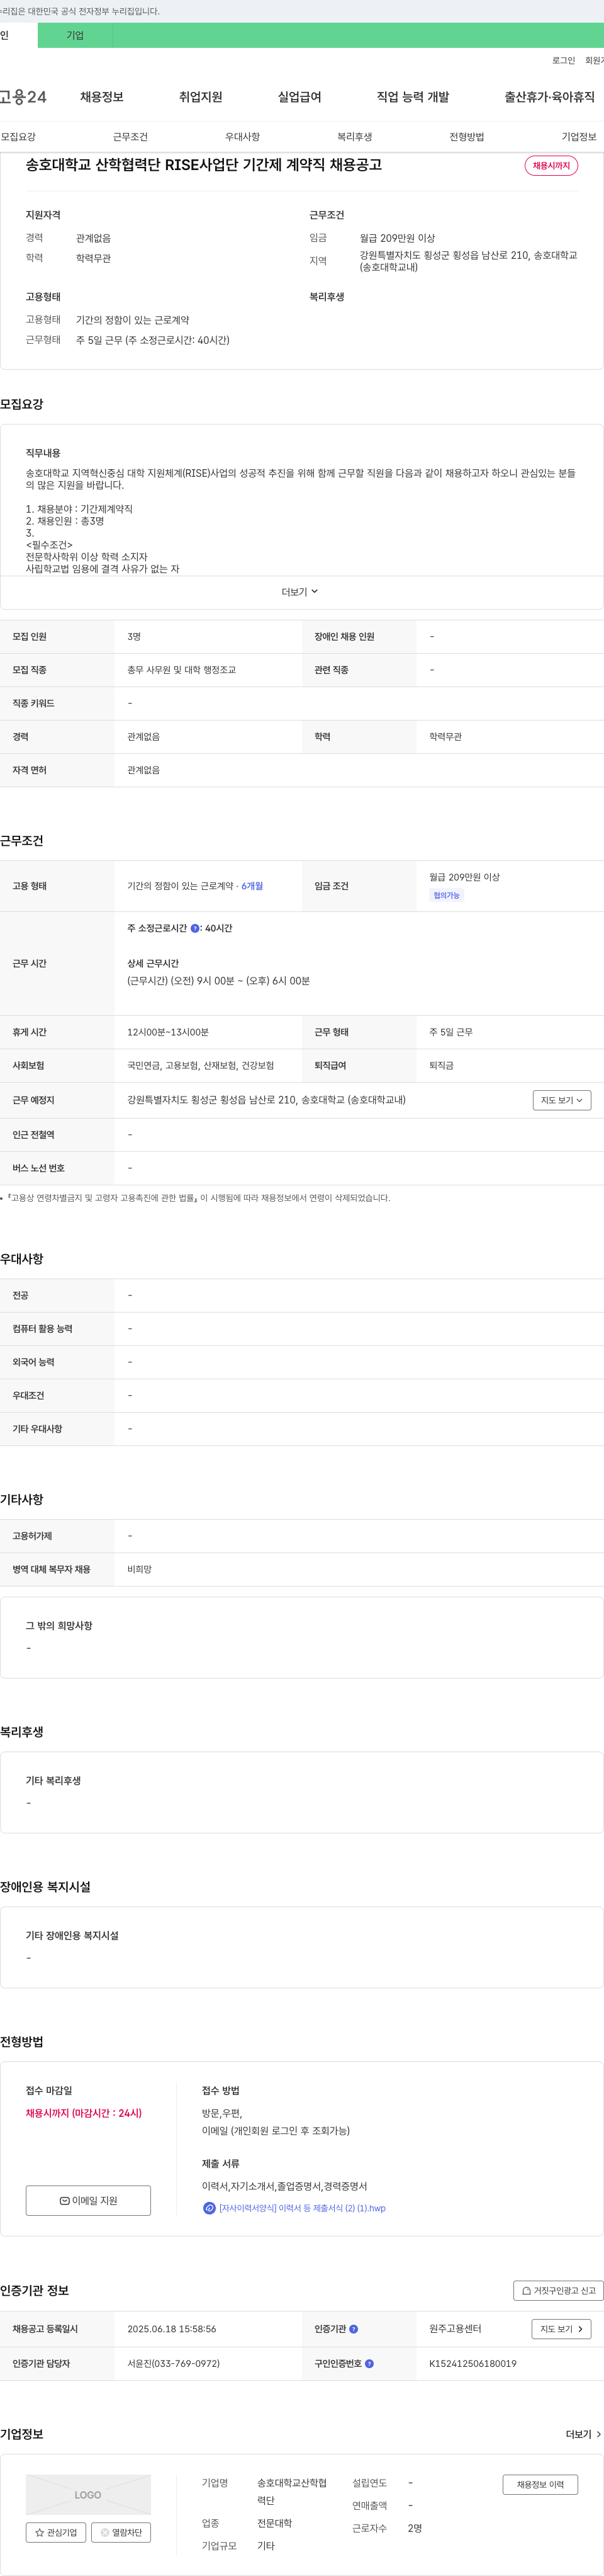Expand job description with 더보기
Image resolution: width=604 pixels, height=2576 pixels.
coord(299,592)
